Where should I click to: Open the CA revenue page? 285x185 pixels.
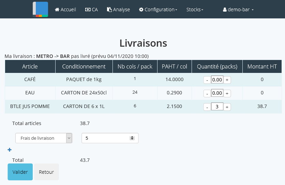click(91, 10)
